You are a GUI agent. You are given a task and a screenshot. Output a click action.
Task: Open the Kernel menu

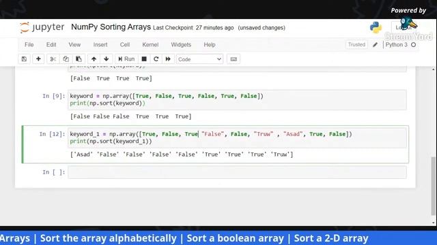(150, 45)
